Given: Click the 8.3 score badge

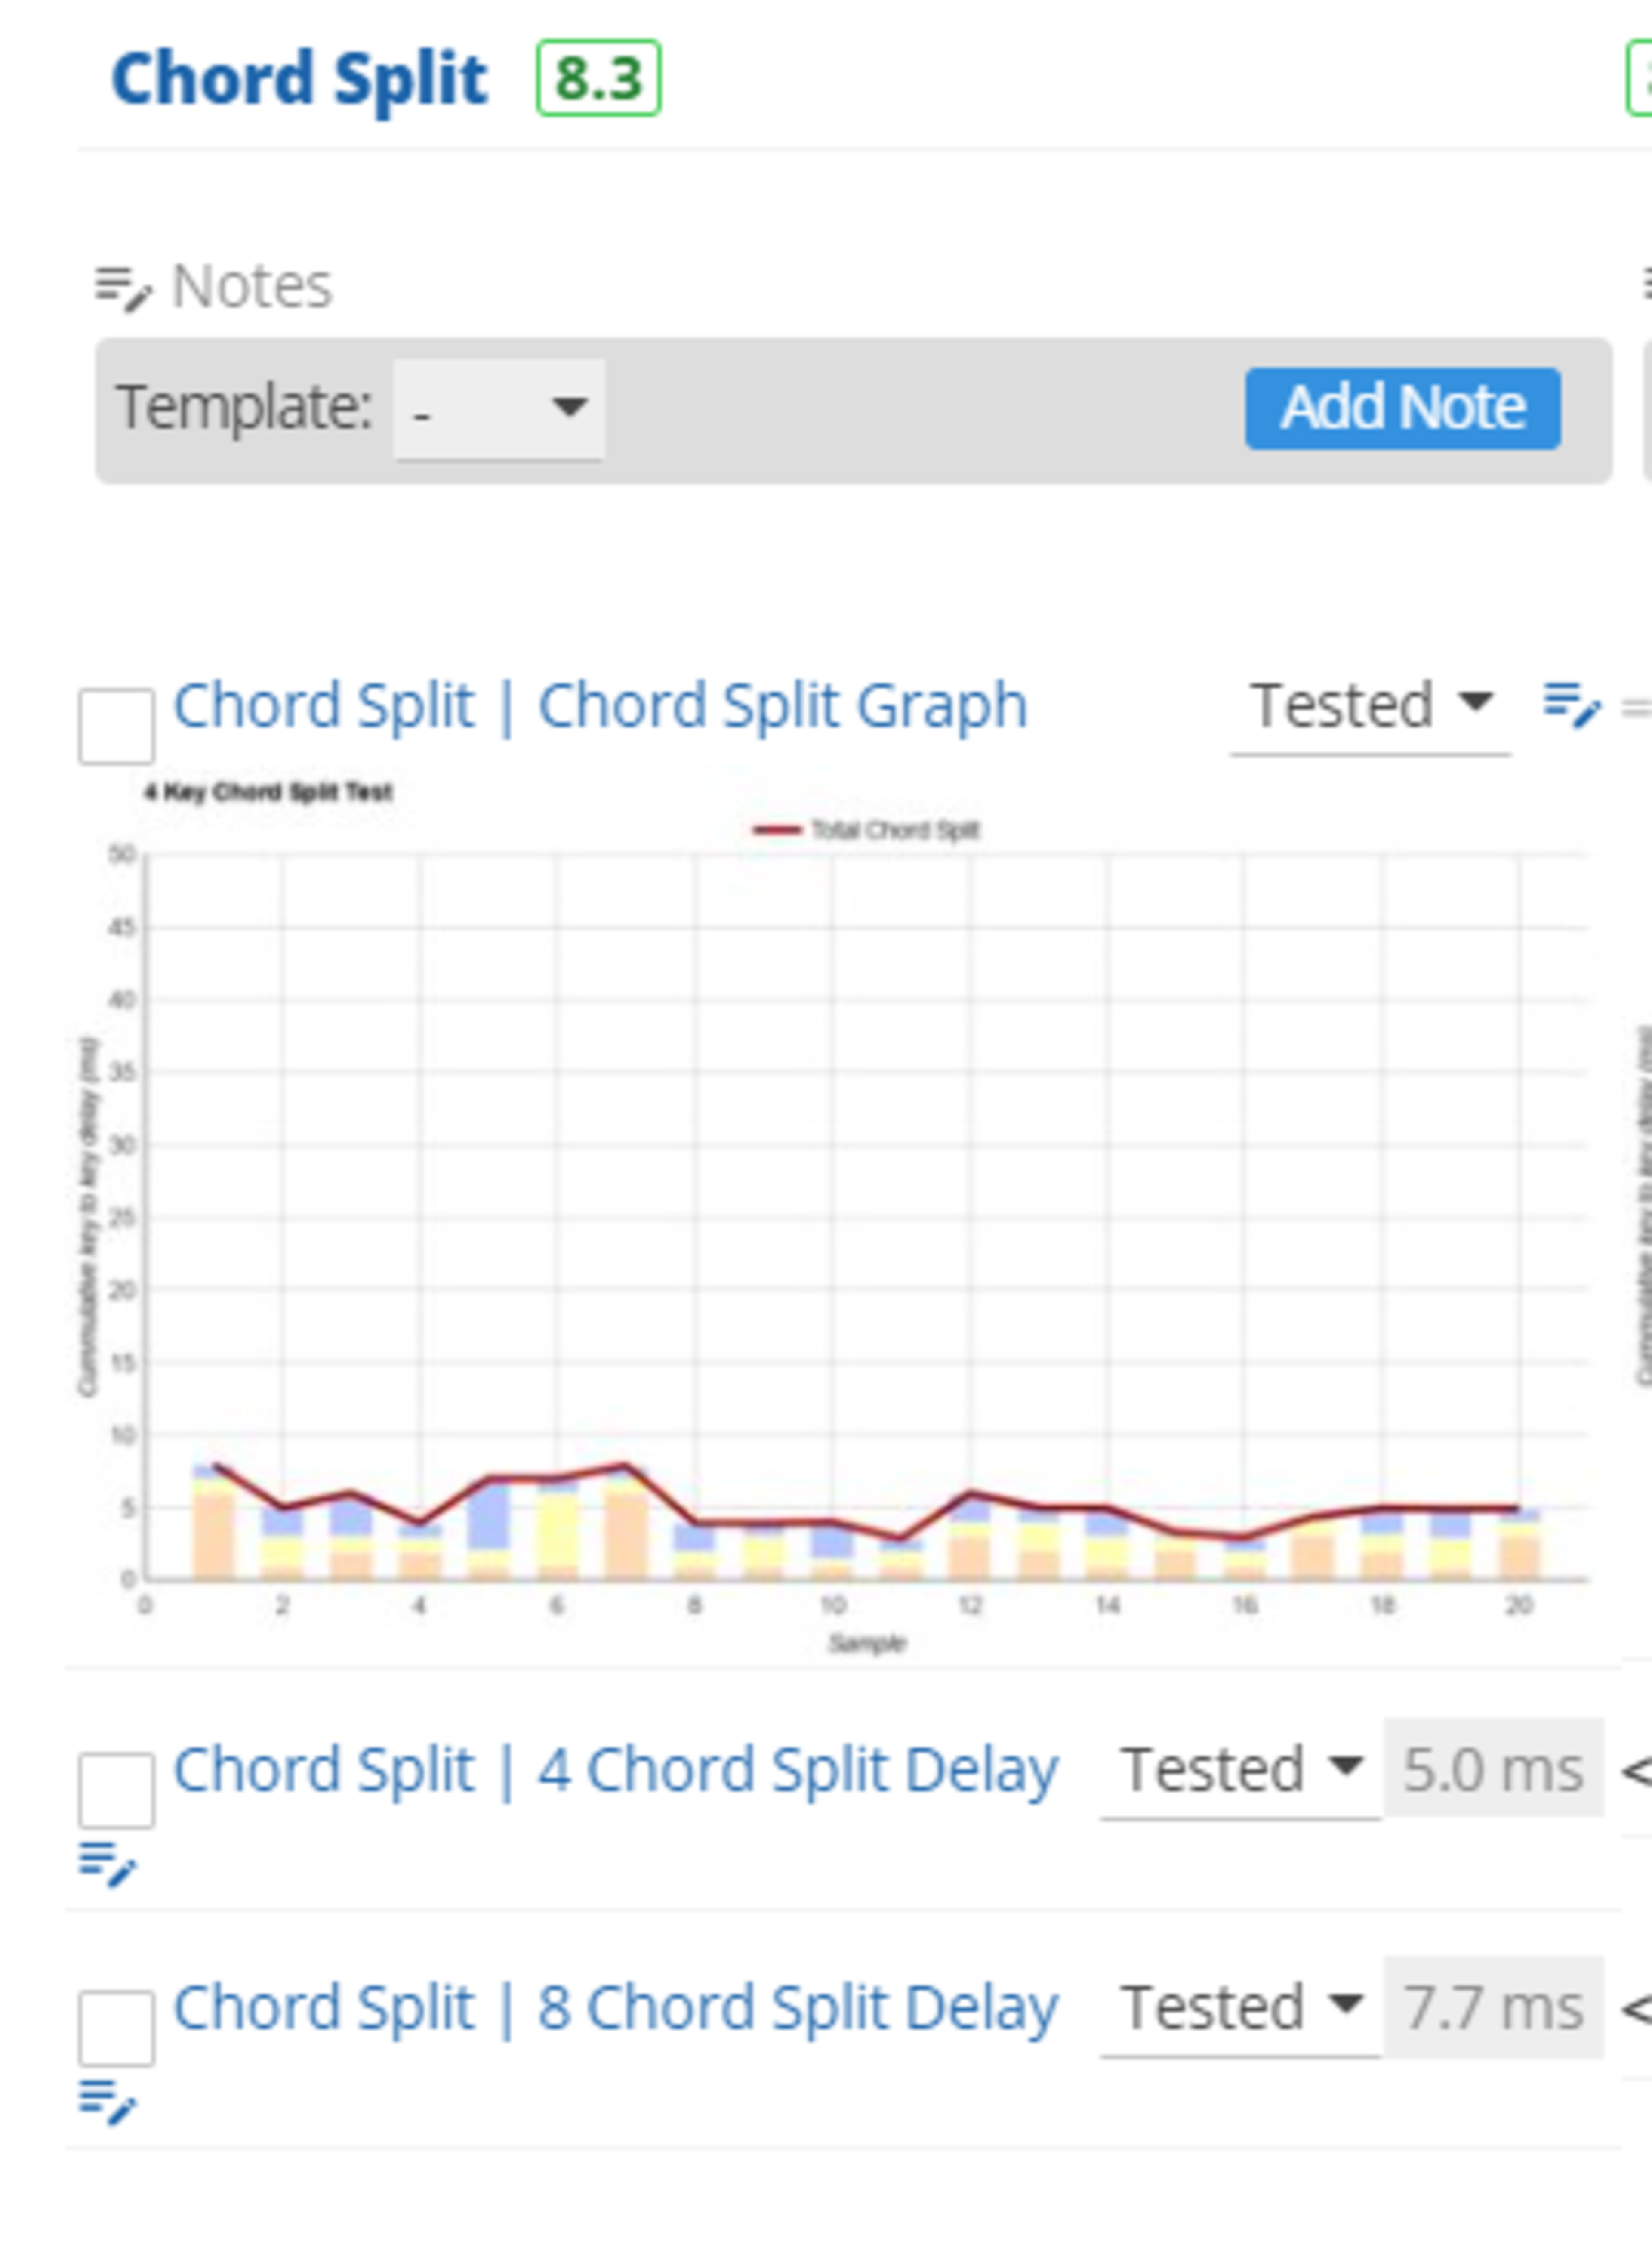Looking at the screenshot, I should coord(598,78).
